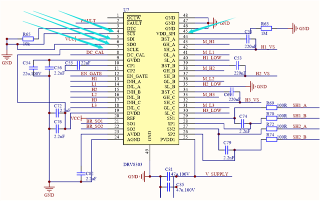Select pin number 49 below U7
The image size is (320, 201).
click(x=147, y=151)
